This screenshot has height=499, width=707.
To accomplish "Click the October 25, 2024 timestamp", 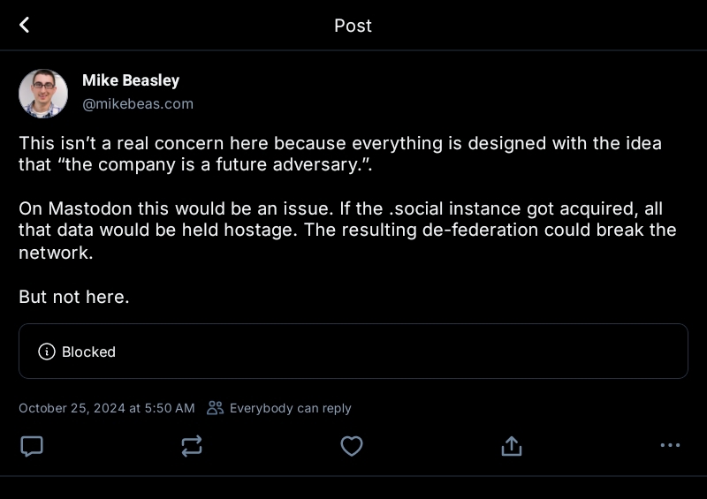I will 107,408.
